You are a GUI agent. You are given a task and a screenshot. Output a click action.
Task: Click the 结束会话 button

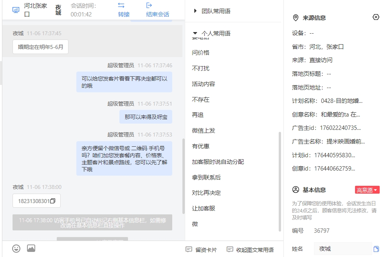(157, 10)
